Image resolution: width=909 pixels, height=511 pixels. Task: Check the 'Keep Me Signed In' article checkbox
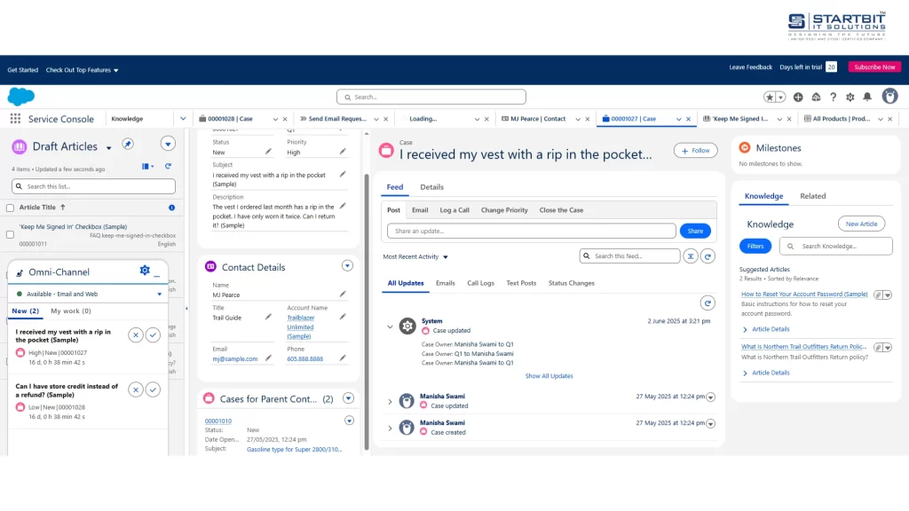tap(10, 234)
